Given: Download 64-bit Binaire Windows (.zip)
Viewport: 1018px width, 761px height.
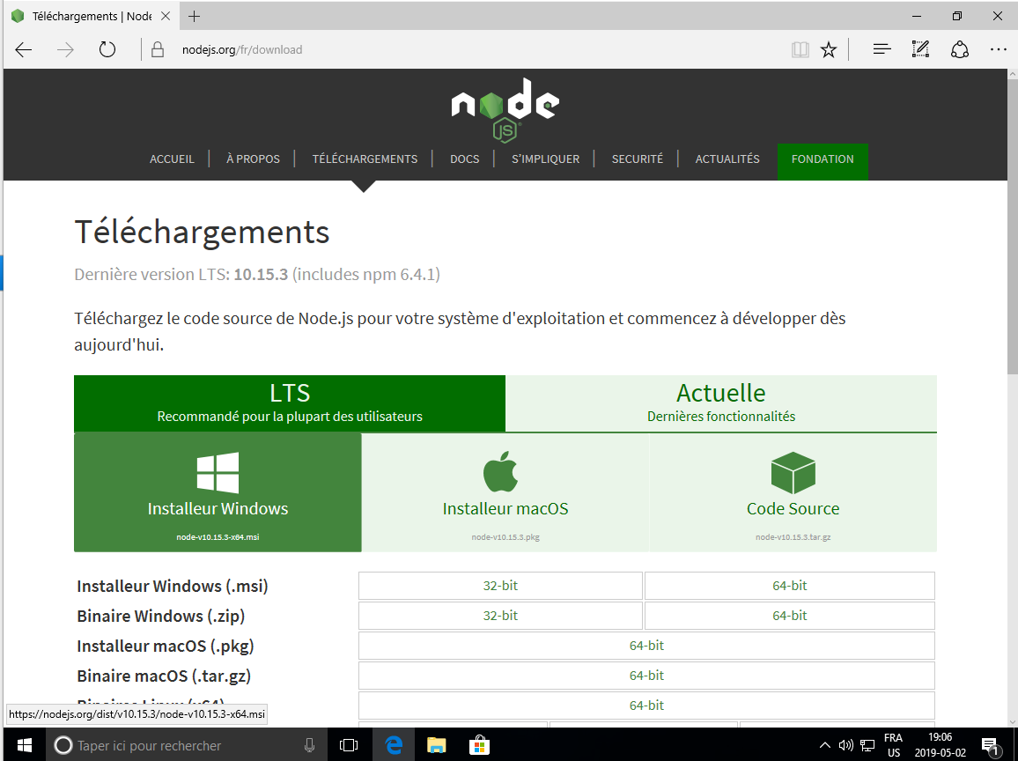Looking at the screenshot, I should point(789,616).
